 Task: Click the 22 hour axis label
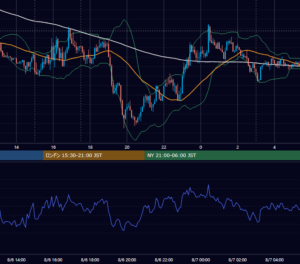click(x=164, y=147)
